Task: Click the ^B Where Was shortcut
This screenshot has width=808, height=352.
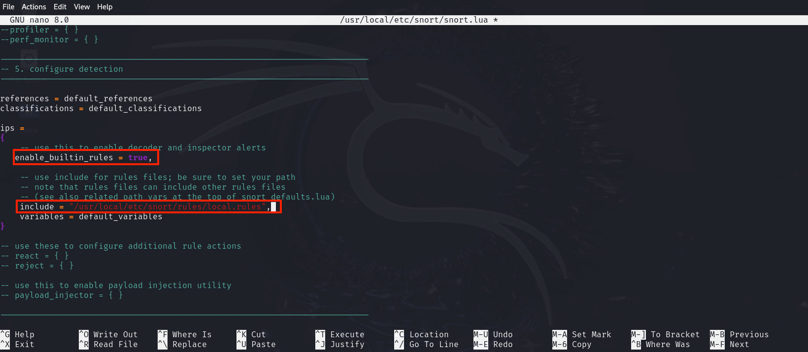Action: 661,344
